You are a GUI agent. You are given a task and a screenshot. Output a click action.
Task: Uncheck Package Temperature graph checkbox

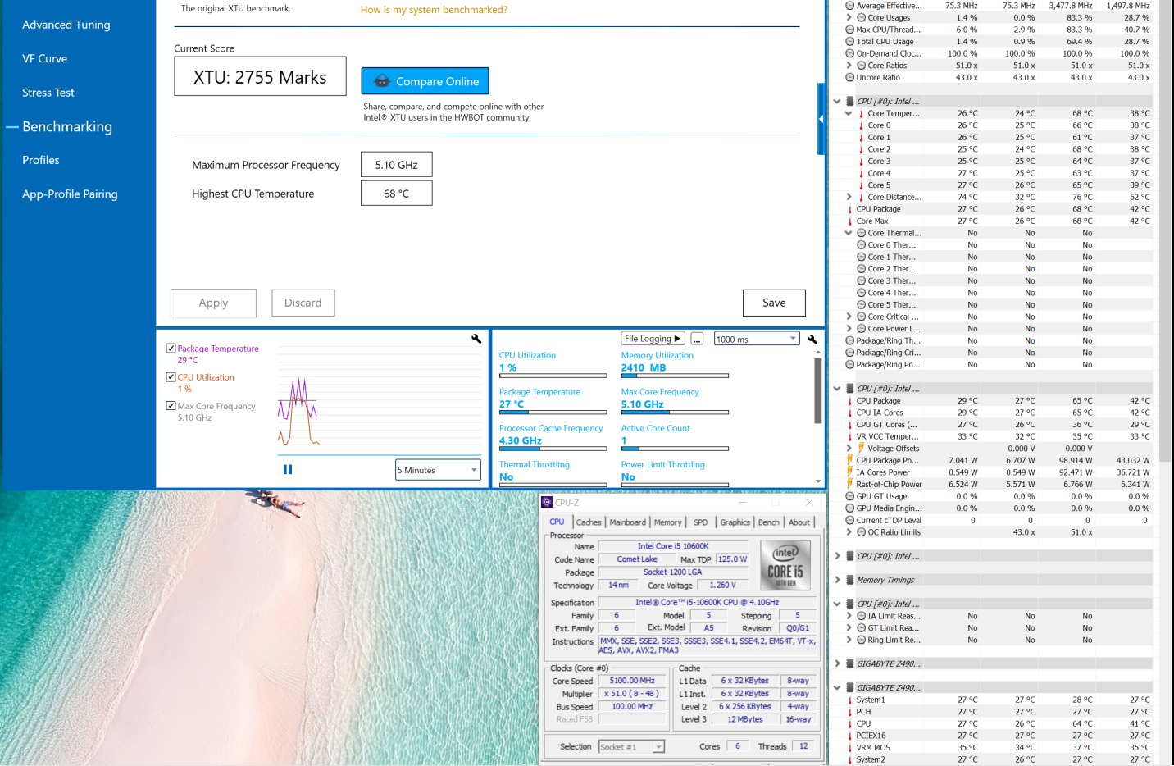click(x=171, y=349)
